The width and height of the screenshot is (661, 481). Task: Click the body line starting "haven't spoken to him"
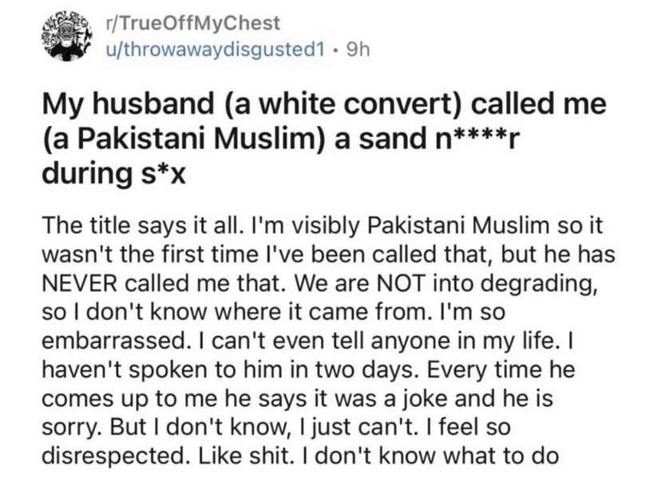tap(309, 370)
